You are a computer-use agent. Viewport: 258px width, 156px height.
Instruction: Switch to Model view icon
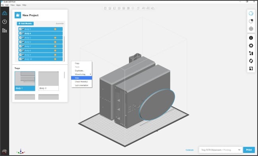click(251, 13)
